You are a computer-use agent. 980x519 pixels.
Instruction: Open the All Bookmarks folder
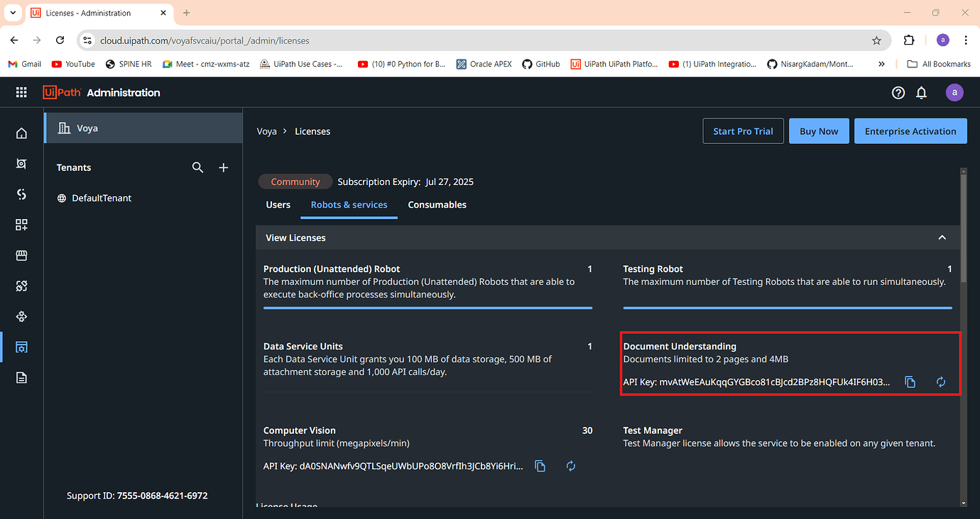pyautogui.click(x=939, y=64)
